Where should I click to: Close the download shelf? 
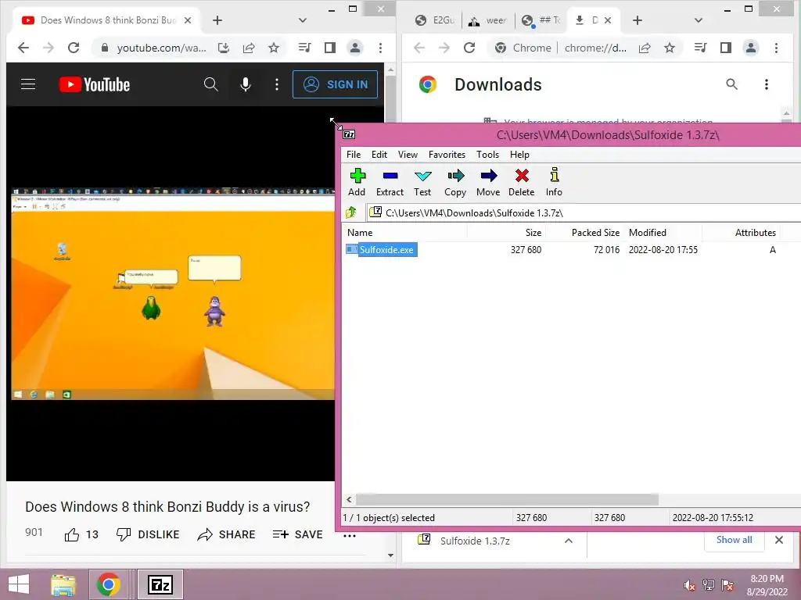(x=779, y=540)
